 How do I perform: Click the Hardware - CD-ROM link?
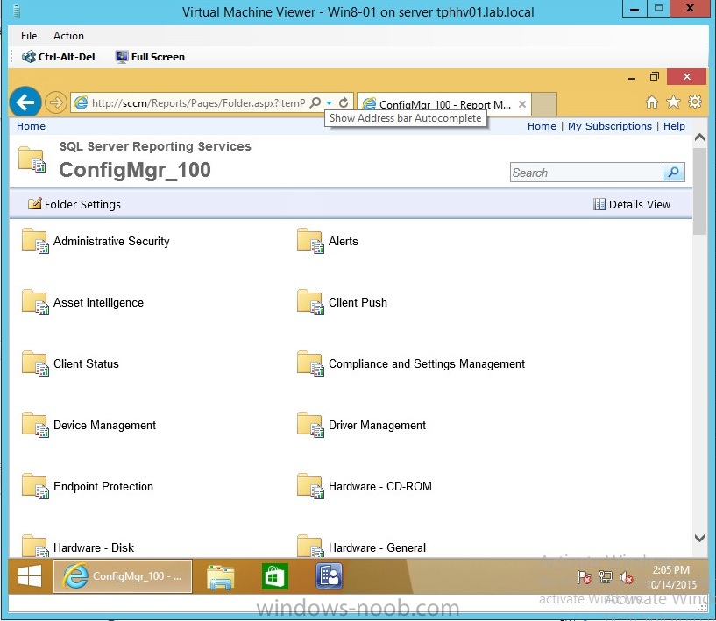click(380, 486)
